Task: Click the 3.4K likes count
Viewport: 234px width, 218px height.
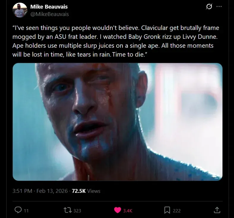Action: coord(127,211)
